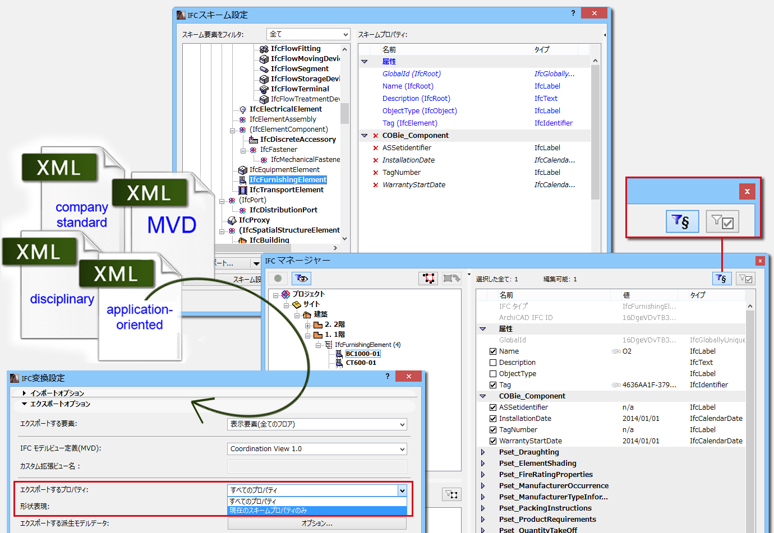This screenshot has height=533, width=774.
Task: Expand the インポートオプション section
Action: tap(24, 393)
